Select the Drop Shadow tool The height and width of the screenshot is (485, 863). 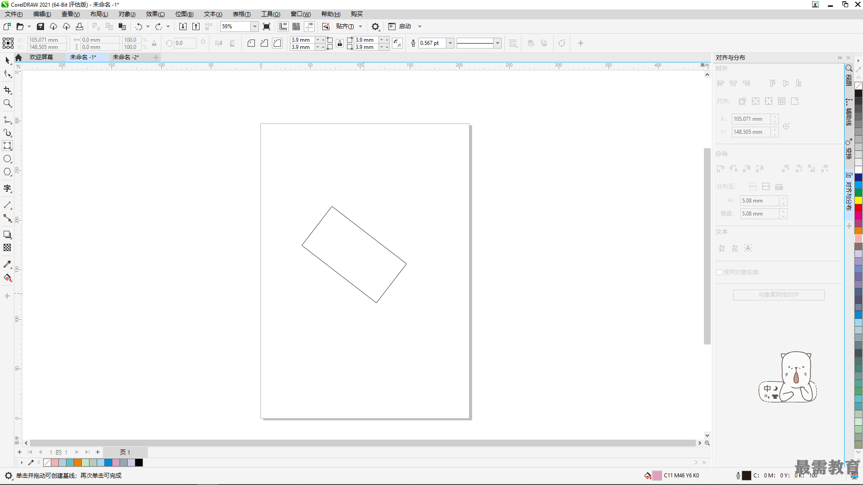pyautogui.click(x=7, y=235)
